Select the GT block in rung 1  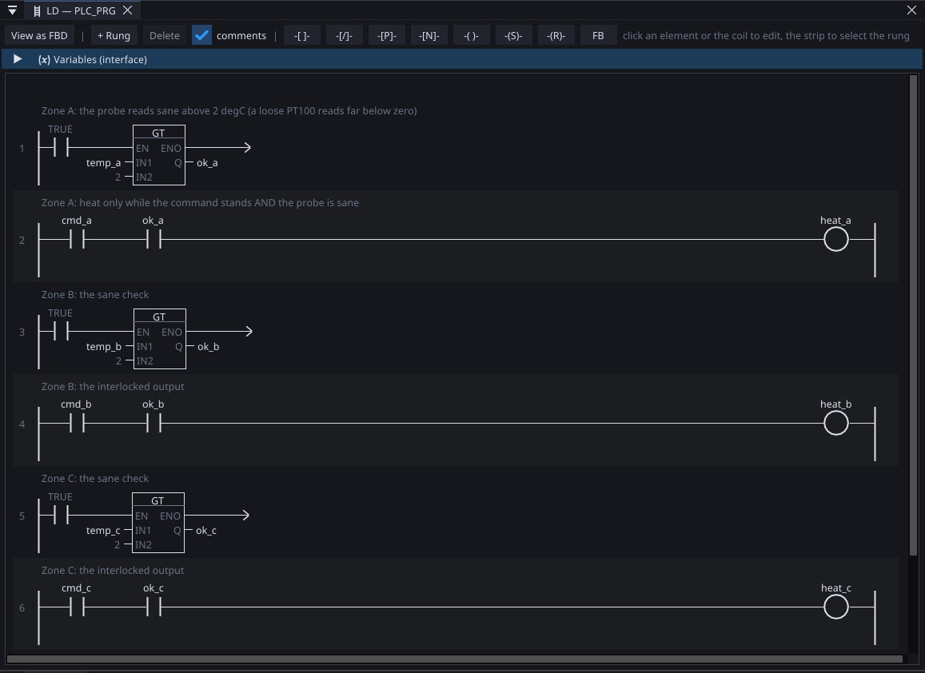(x=158, y=155)
